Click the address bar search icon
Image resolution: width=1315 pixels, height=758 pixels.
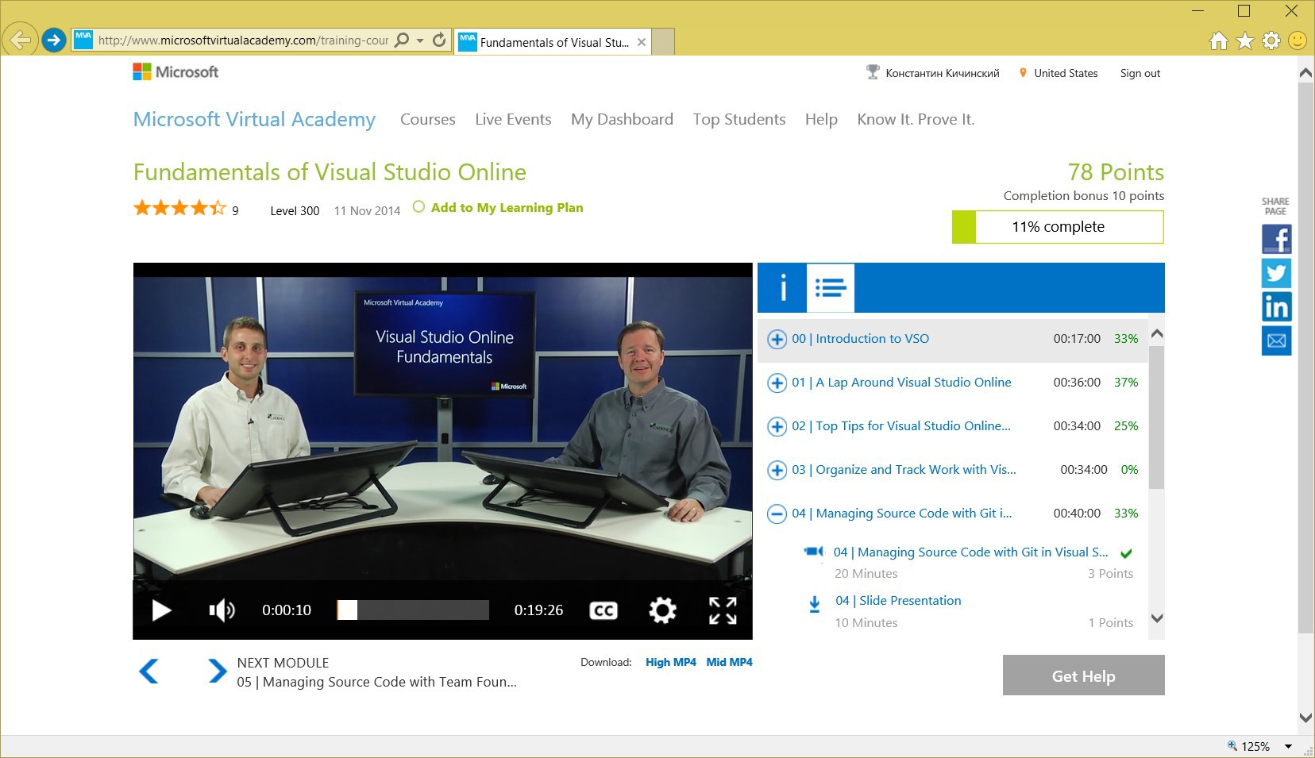[403, 40]
